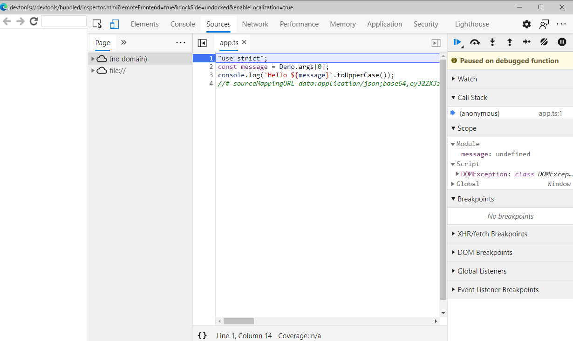The image size is (573, 341).
Task: Hide the navigator sidebar
Action: 202,43
